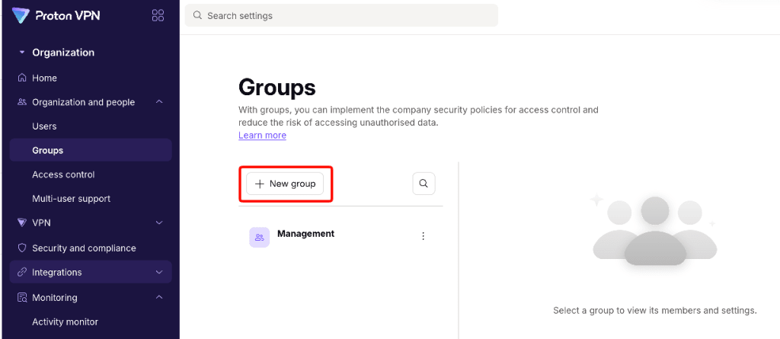Viewport: 780px width, 339px height.
Task: Click the Groups page heading
Action: (x=277, y=88)
